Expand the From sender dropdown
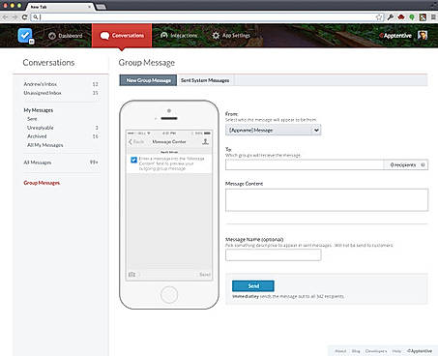The image size is (438, 356). (273, 130)
